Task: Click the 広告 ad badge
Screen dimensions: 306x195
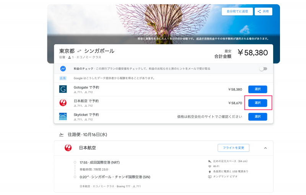Action: click(x=63, y=78)
